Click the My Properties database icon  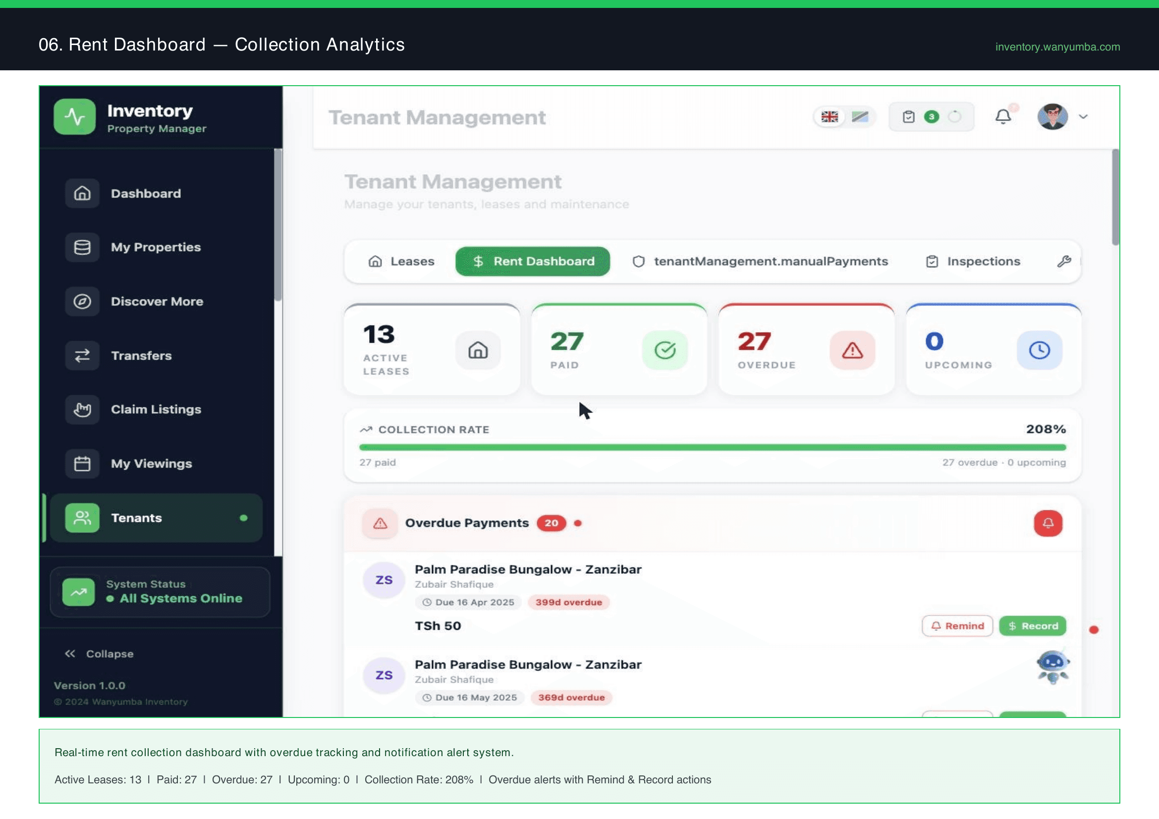coord(82,247)
